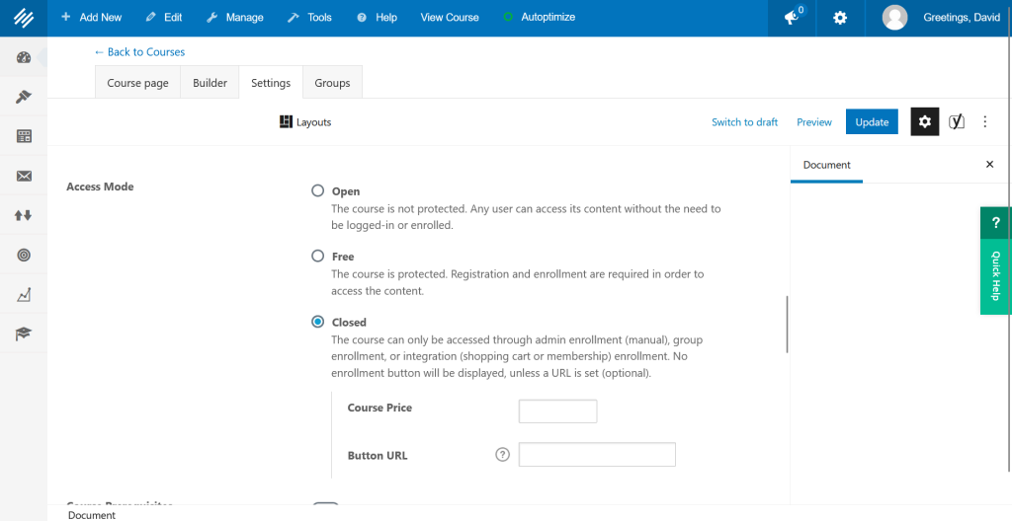Screen dimensions: 1012x521
Task: Open the dashboard gauge sidebar icon
Action: 24,58
